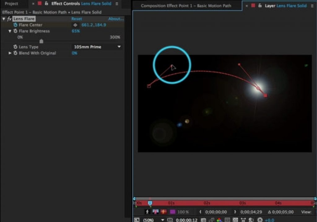Toggle the Layer panel lock icon
This screenshot has width=317, height=222.
coord(260,6)
